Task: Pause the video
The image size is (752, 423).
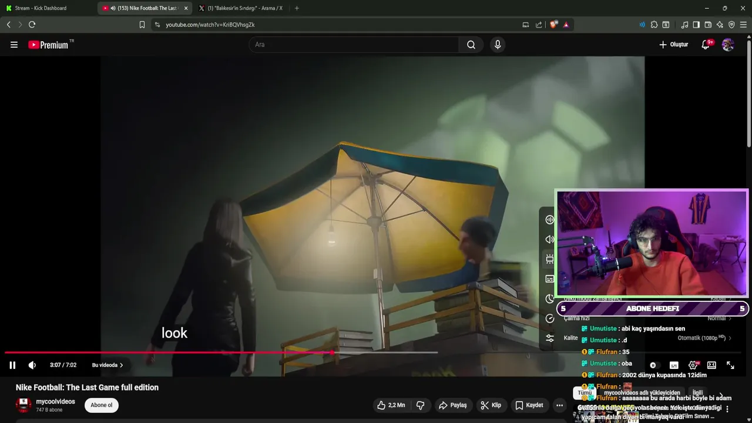Action: 12,365
